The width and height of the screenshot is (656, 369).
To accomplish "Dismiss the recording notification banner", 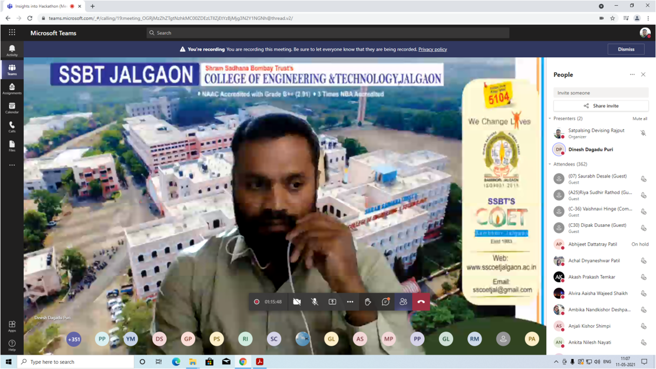I will pyautogui.click(x=626, y=49).
